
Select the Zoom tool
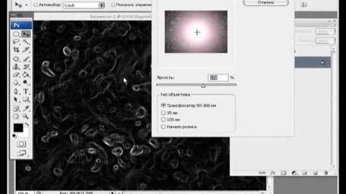click(26, 116)
